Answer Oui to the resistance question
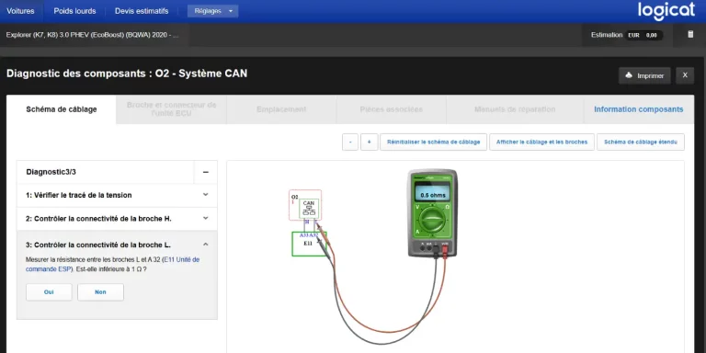 [x=49, y=292]
